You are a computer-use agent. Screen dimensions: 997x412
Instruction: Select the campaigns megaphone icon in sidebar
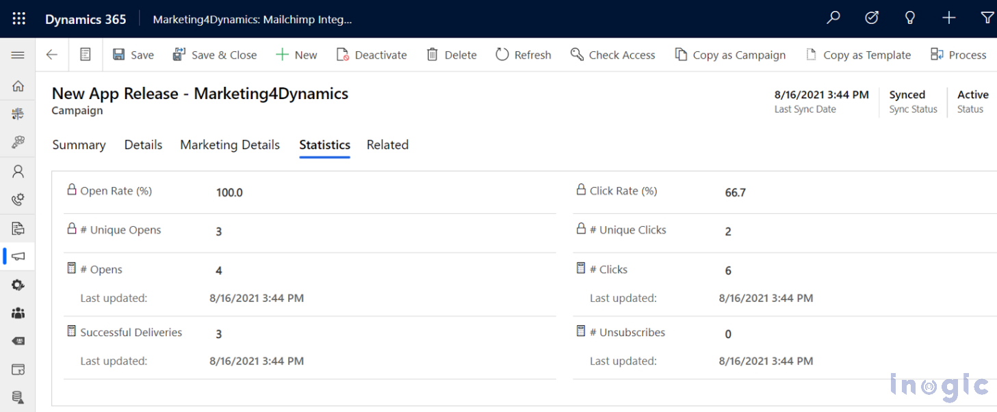point(18,256)
